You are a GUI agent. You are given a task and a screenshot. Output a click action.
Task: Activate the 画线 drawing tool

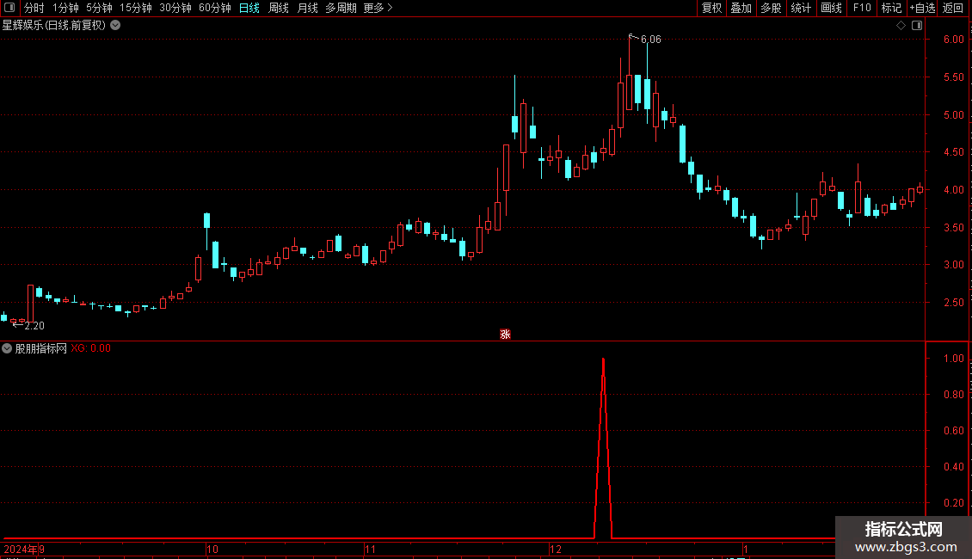point(831,8)
